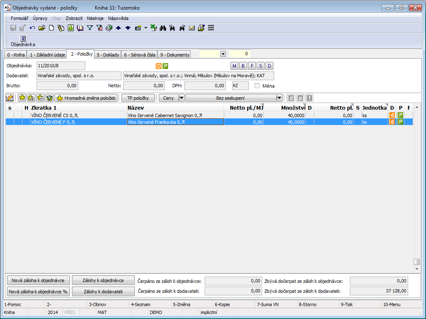This screenshot has width=426, height=319.
Task: Click the plain yellow star item icon
Action: [x=22, y=98]
